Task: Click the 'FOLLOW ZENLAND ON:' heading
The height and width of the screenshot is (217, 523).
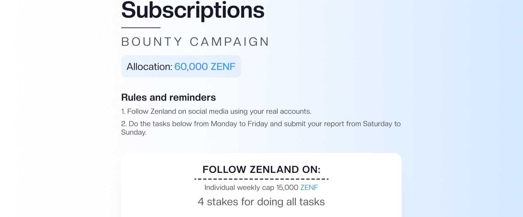Action: click(261, 170)
